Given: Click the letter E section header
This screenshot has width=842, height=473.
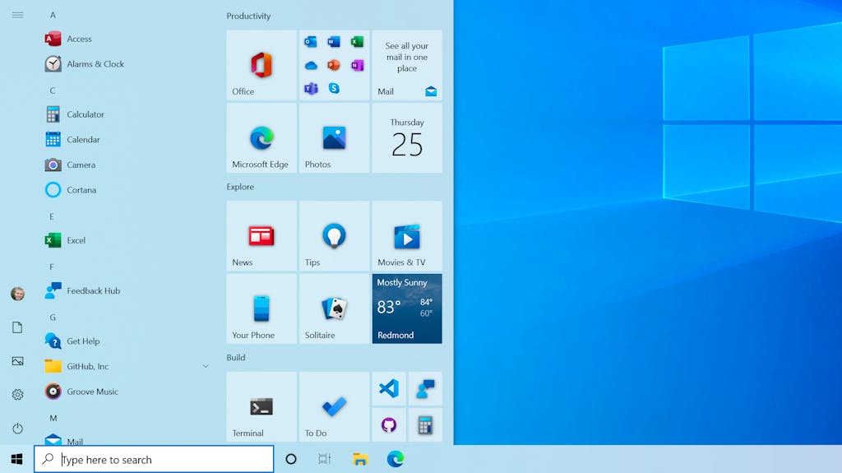Looking at the screenshot, I should point(52,216).
